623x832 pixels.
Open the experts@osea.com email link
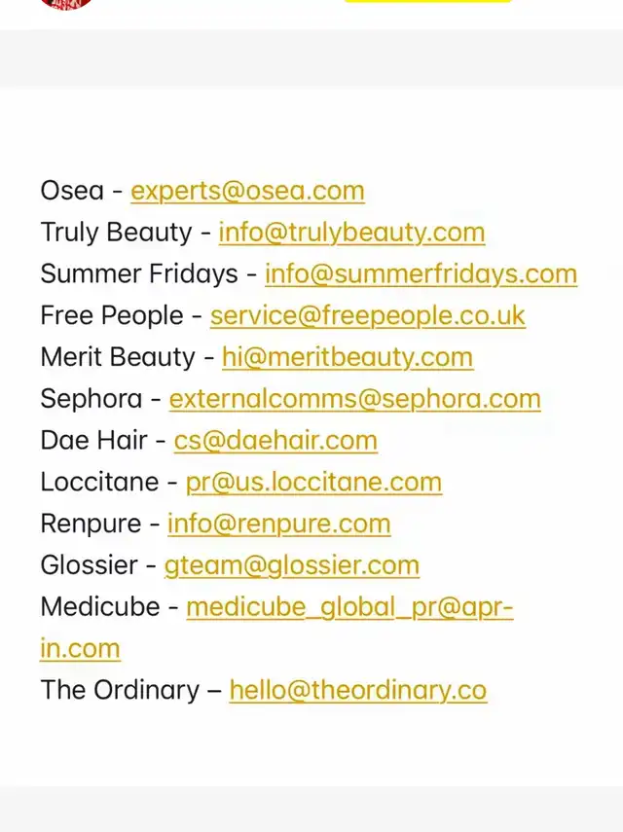pos(248,191)
